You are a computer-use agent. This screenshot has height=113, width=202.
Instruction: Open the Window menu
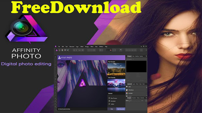[x=101, y=47]
